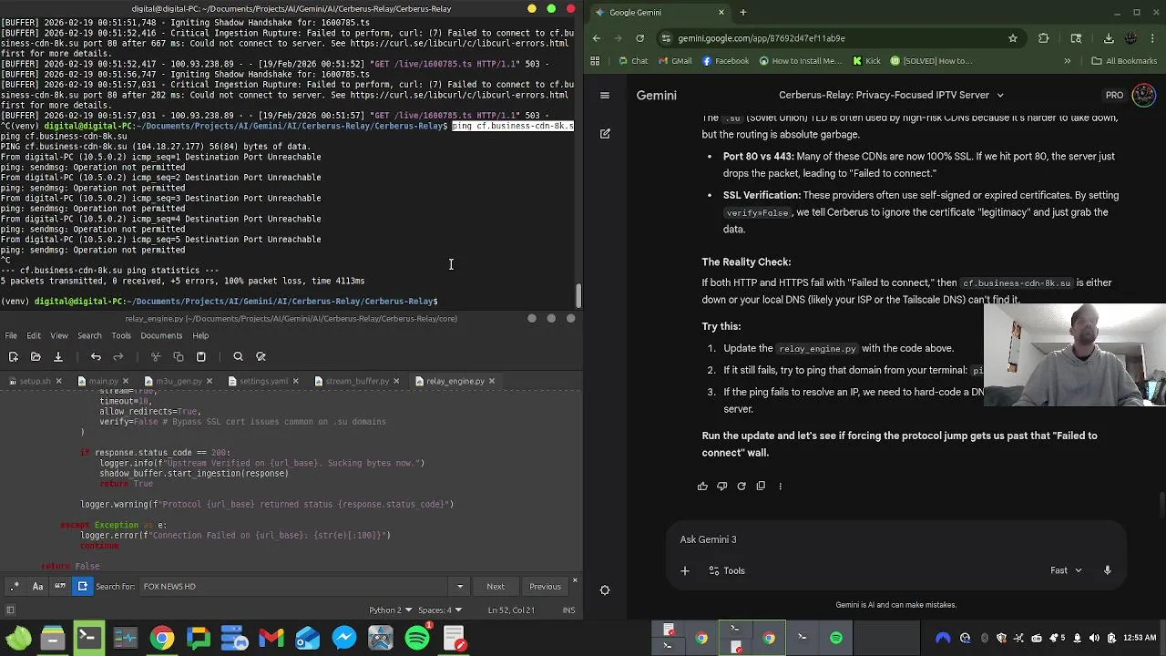The height and width of the screenshot is (656, 1166).
Task: Open the Search menu in text editor
Action: [x=88, y=335]
